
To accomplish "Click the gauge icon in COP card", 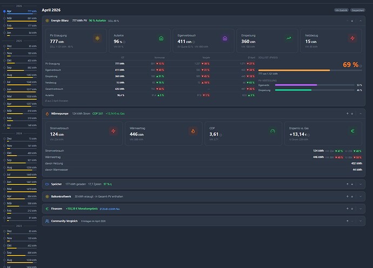I will pos(272,131).
